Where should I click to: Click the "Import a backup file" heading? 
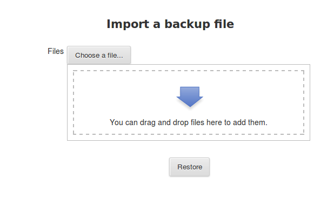(170, 24)
